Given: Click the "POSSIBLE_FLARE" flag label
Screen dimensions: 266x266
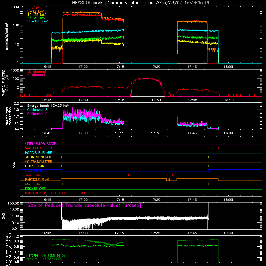Looking at the screenshot, I should click(x=38, y=153).
